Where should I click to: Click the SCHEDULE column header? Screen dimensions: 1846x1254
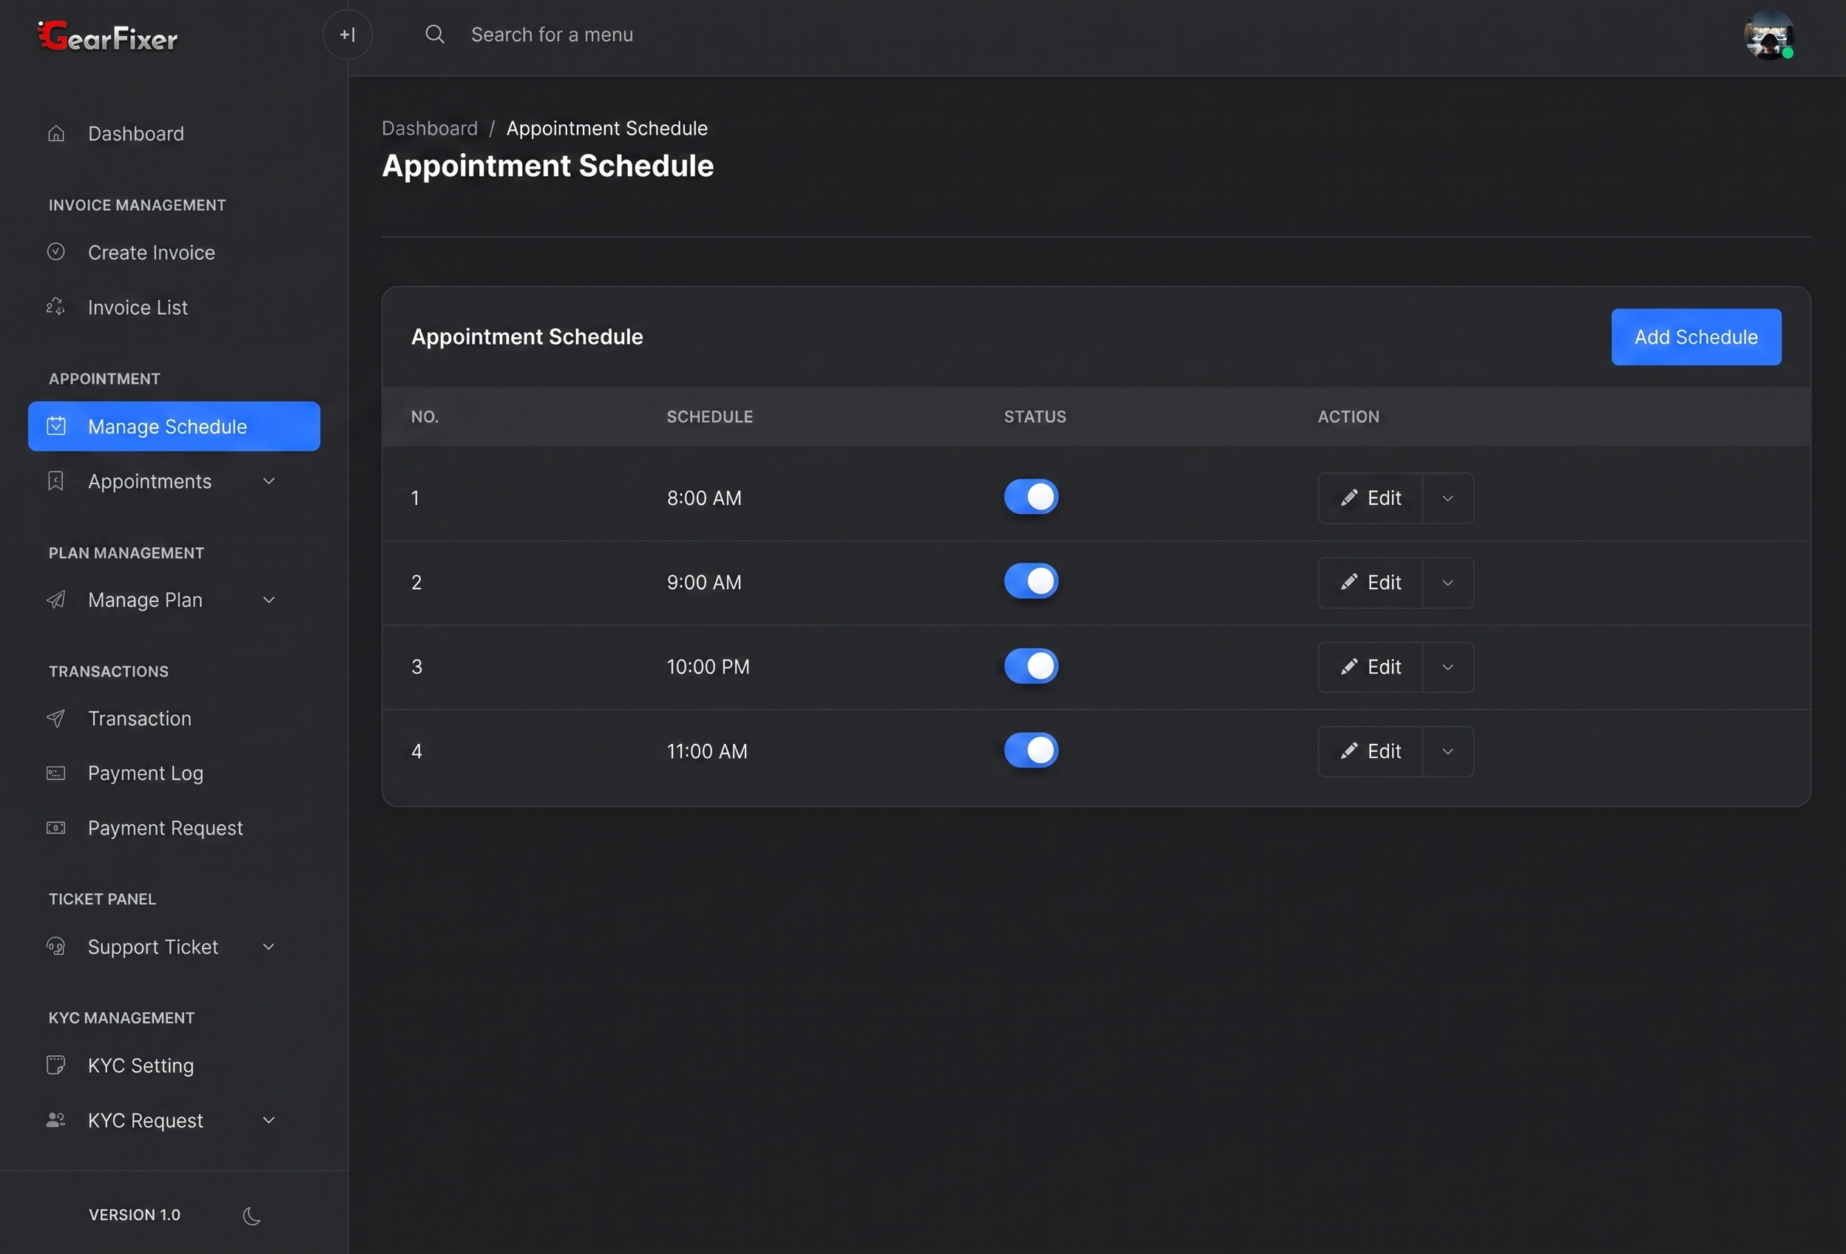709,416
